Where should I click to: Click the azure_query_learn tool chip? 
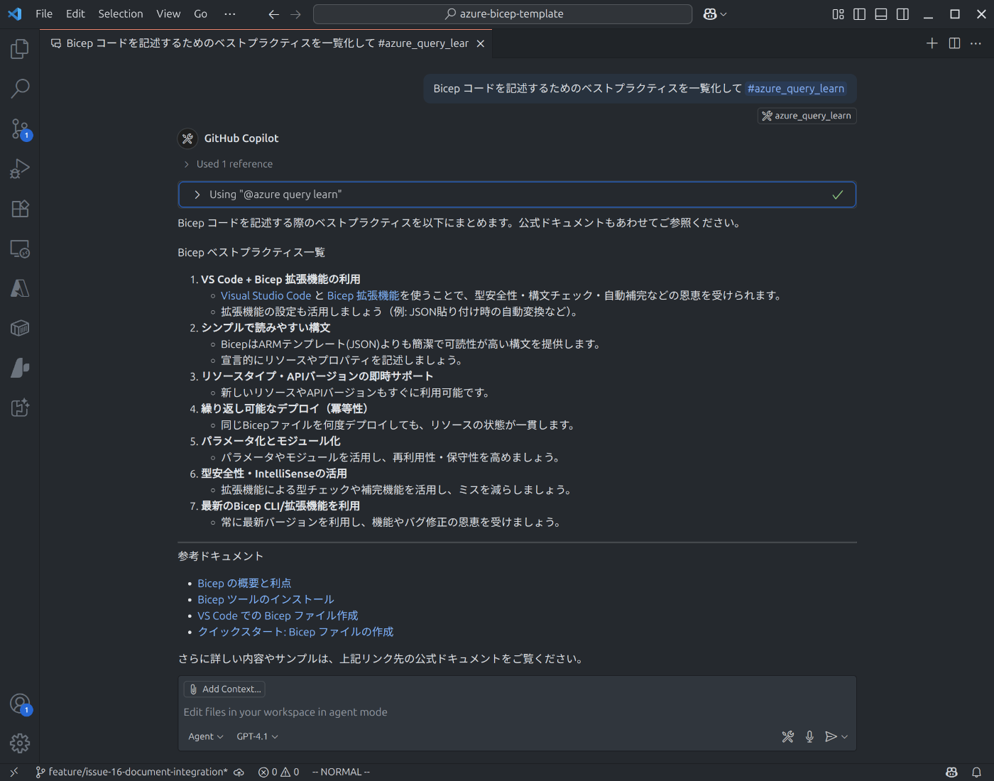tap(807, 116)
